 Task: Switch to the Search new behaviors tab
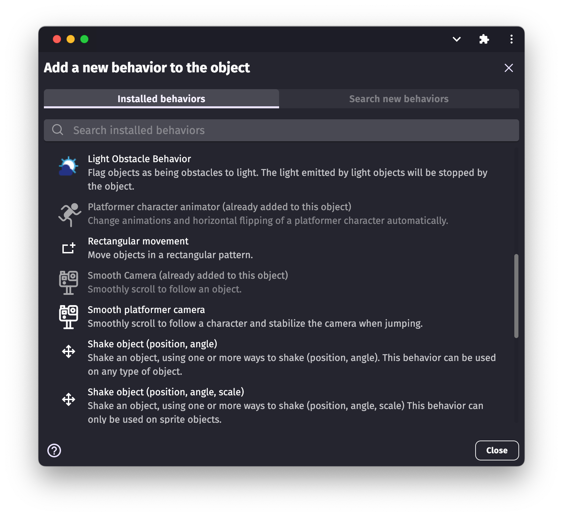(399, 99)
